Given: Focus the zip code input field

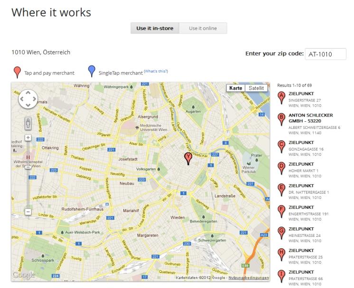Looking at the screenshot, I should click(x=326, y=54).
